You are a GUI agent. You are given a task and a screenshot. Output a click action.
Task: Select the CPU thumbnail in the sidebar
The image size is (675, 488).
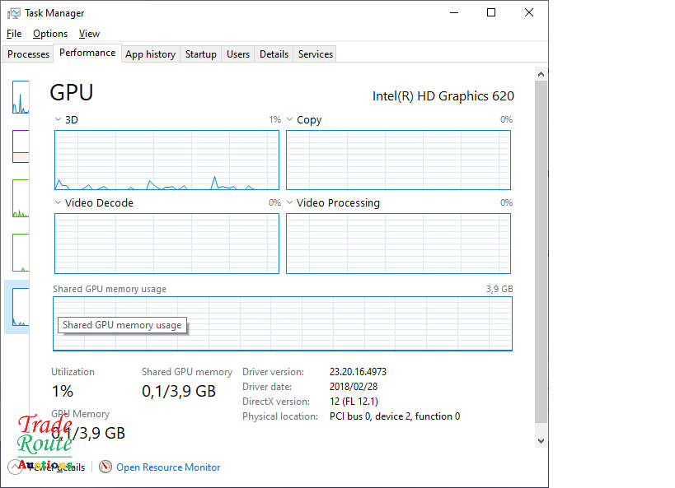point(20,98)
